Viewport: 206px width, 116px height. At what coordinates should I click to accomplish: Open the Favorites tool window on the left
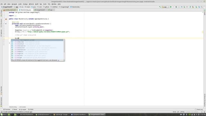(x=1, y=91)
